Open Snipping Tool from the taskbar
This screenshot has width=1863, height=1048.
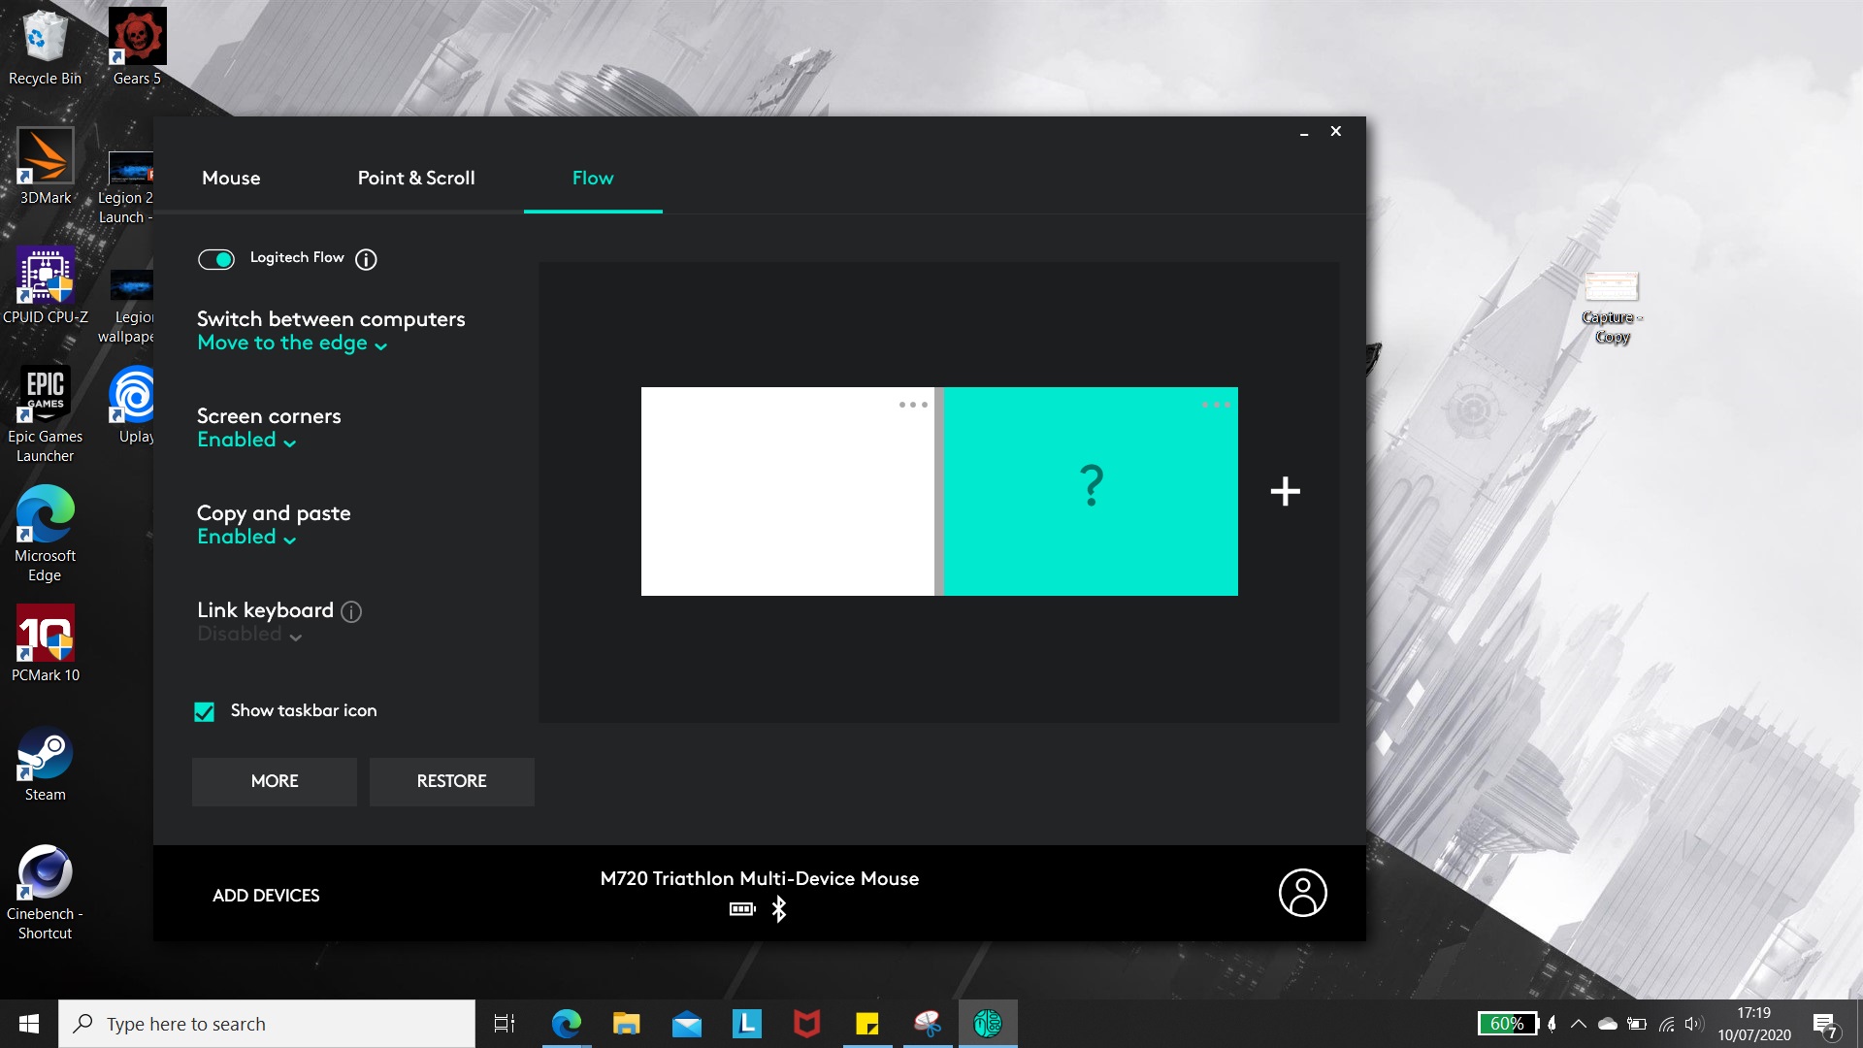point(928,1024)
